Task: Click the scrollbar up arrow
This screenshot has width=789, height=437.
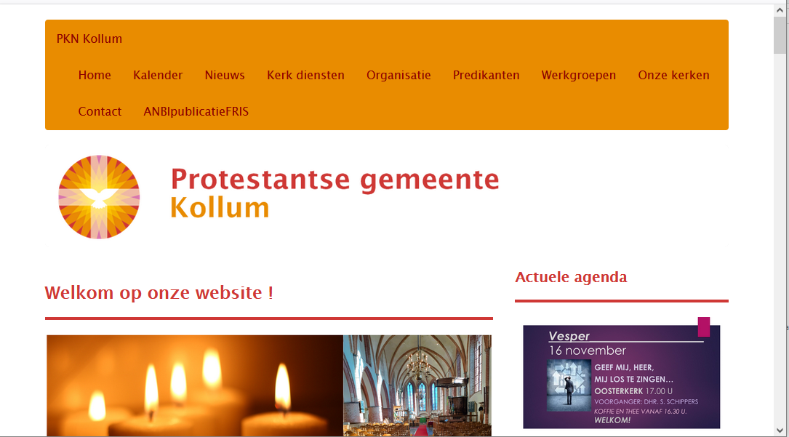Action: [780, 10]
